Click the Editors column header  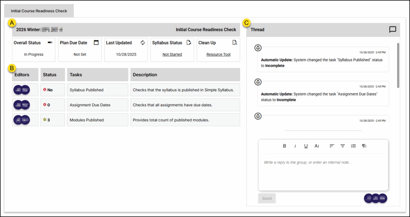(x=25, y=75)
